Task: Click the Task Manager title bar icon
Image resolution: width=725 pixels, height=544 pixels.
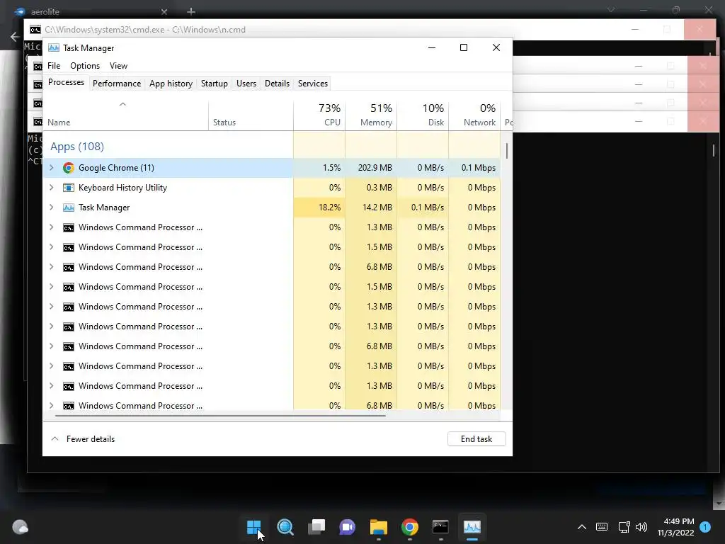Action: coord(54,47)
